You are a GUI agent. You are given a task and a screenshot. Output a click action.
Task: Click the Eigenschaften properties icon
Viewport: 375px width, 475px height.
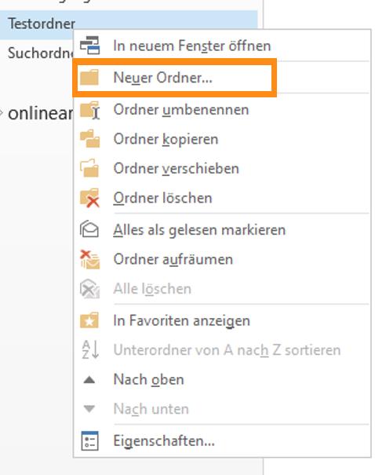click(x=89, y=440)
